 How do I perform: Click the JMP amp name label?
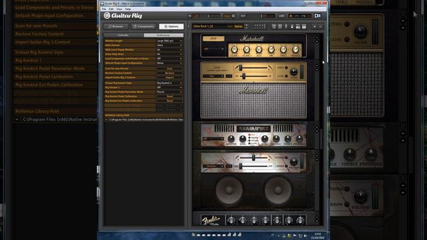tap(213, 39)
